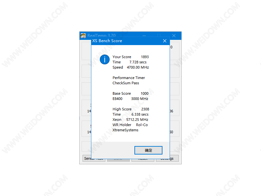Click the 'High Score 2308' line
Screen dimensions: 261x196
point(131,109)
